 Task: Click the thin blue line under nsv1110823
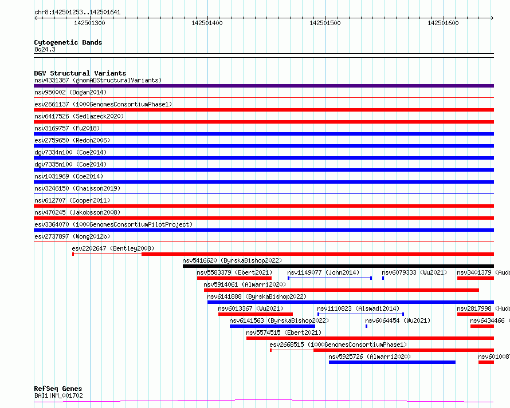tap(360, 314)
